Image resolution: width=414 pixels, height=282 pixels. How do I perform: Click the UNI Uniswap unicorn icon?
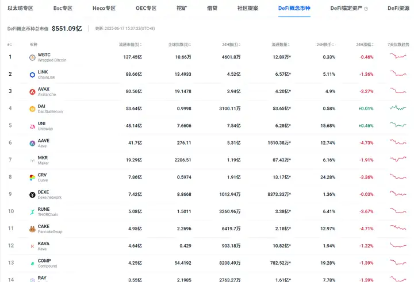click(x=32, y=126)
